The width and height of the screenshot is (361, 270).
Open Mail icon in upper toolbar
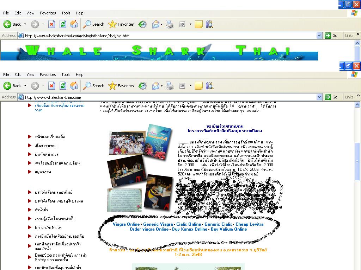[x=155, y=24]
